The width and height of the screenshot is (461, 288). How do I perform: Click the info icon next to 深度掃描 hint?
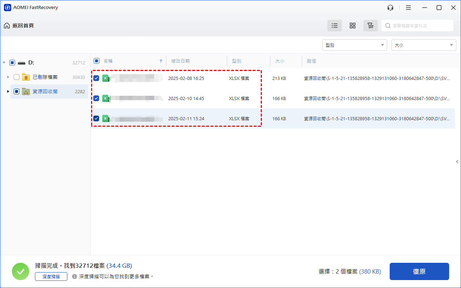pos(75,276)
